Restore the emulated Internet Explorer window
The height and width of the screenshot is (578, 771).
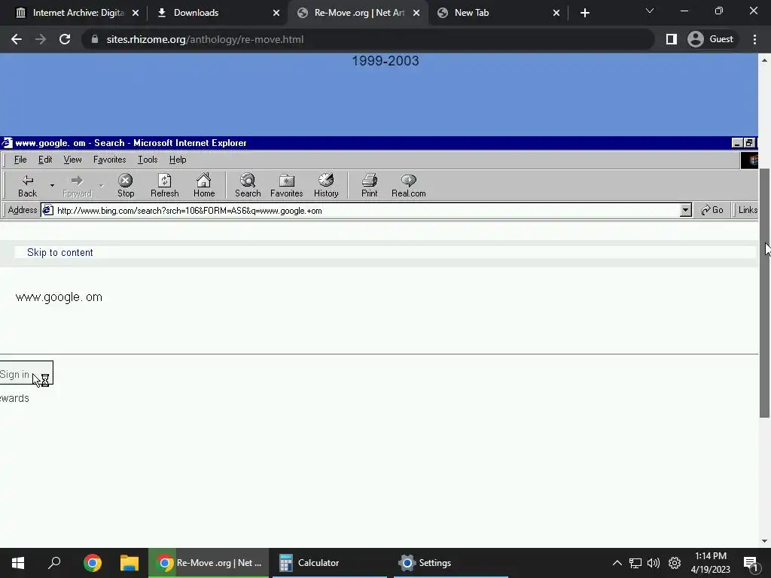click(749, 143)
